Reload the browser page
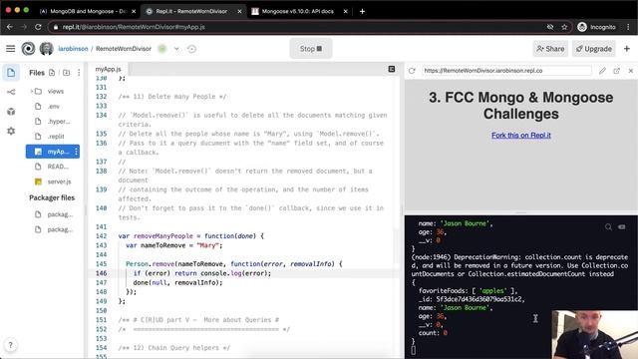The image size is (638, 359). coord(38,27)
